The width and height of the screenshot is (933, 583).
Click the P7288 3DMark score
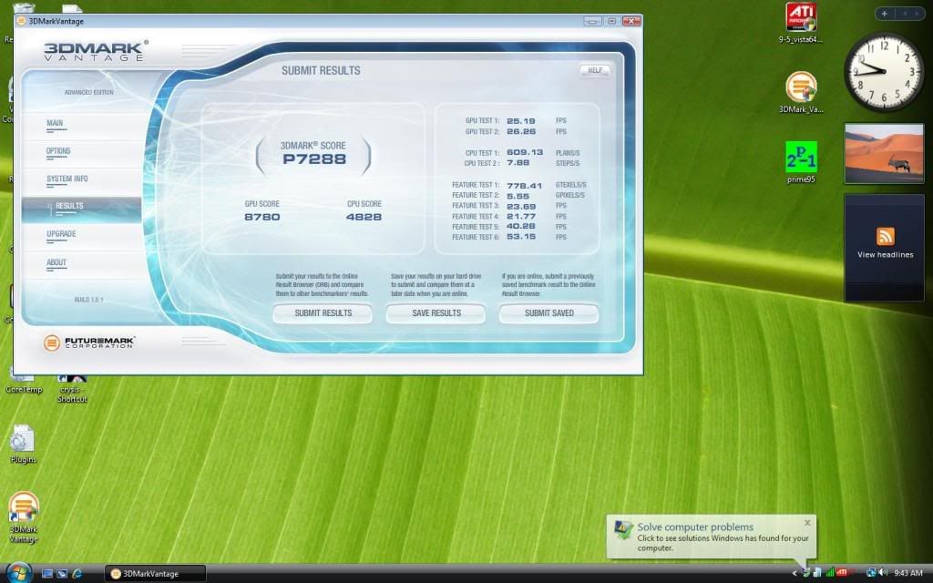click(314, 159)
